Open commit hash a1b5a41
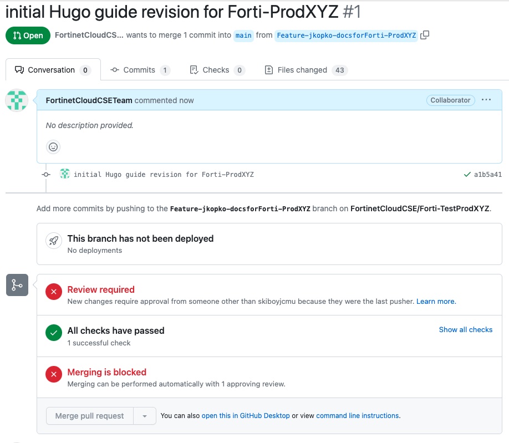509x443 pixels. (x=488, y=175)
